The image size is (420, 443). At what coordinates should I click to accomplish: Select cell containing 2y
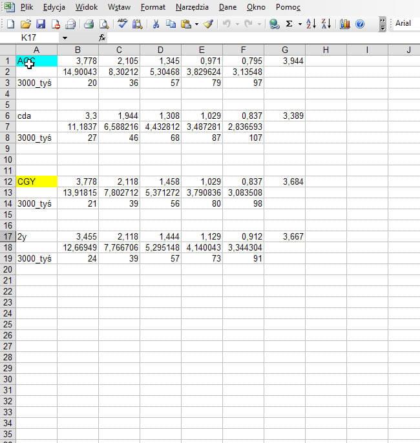point(36,236)
